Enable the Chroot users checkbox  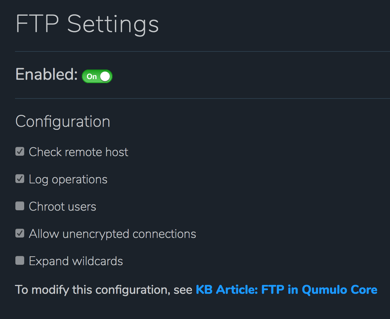(20, 206)
